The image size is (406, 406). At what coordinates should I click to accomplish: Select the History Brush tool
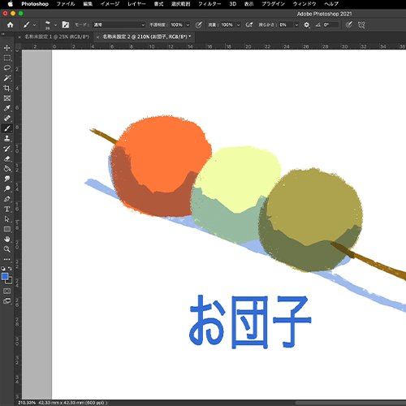(7, 149)
